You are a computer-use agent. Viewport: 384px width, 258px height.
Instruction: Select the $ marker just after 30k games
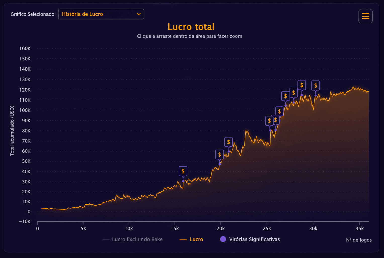(316, 86)
